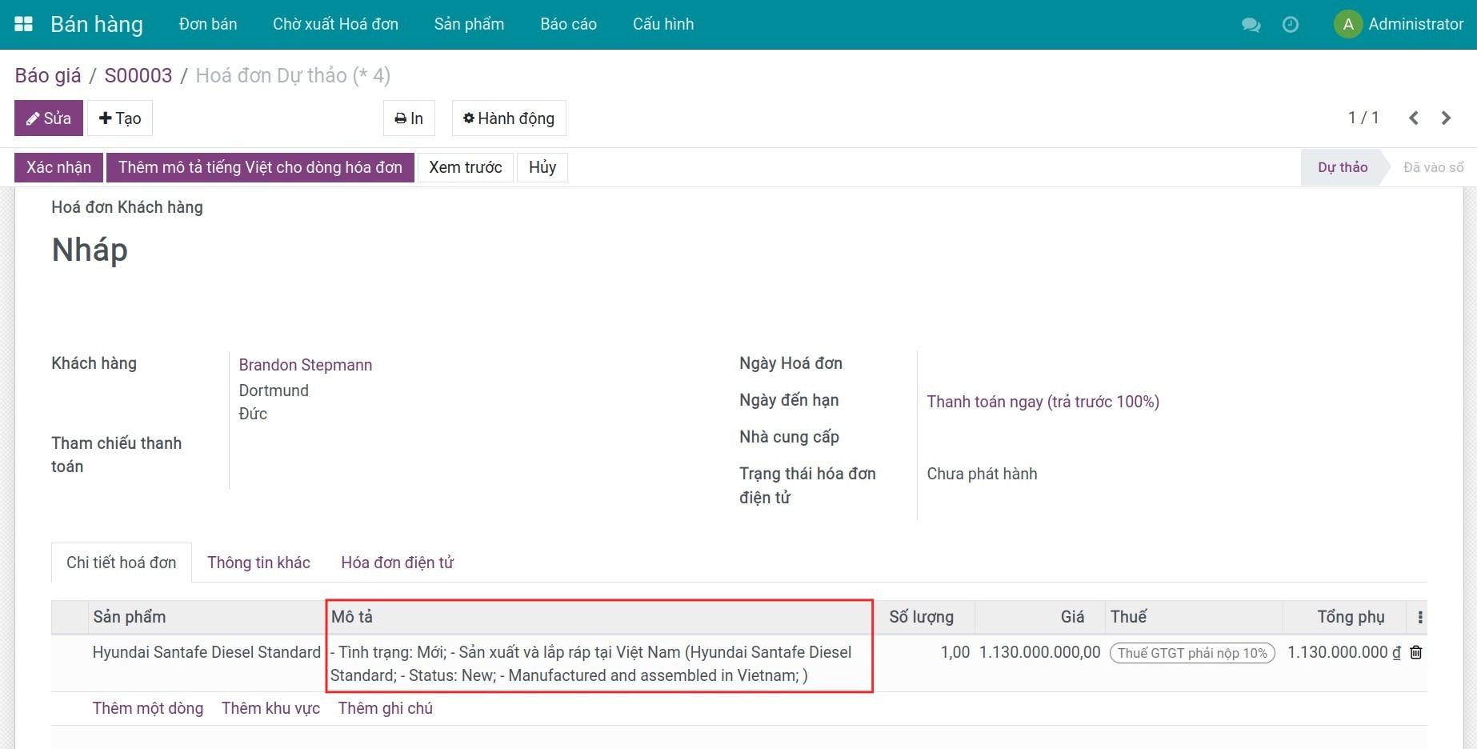Switch to Hóa đơn điện tử tab
The width and height of the screenshot is (1477, 749).
pos(397,563)
